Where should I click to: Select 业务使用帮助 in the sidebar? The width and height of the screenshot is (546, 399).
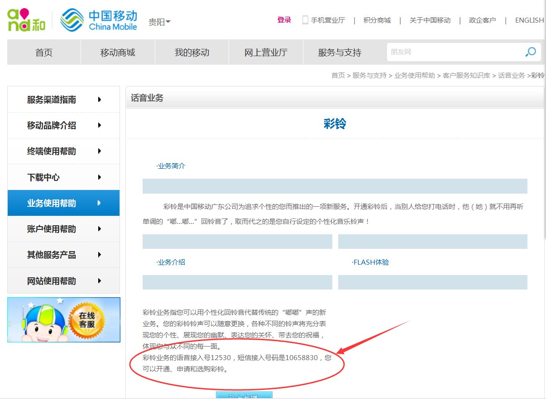(x=63, y=203)
